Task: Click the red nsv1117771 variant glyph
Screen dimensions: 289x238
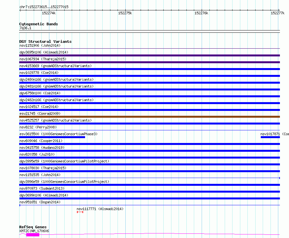Action: click(80, 212)
